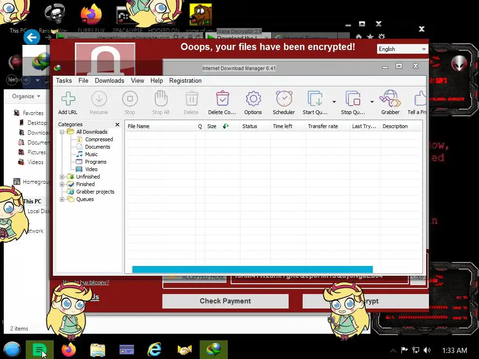Open File Explorer from the taskbar
The width and height of the screenshot is (479, 359).
(x=97, y=350)
